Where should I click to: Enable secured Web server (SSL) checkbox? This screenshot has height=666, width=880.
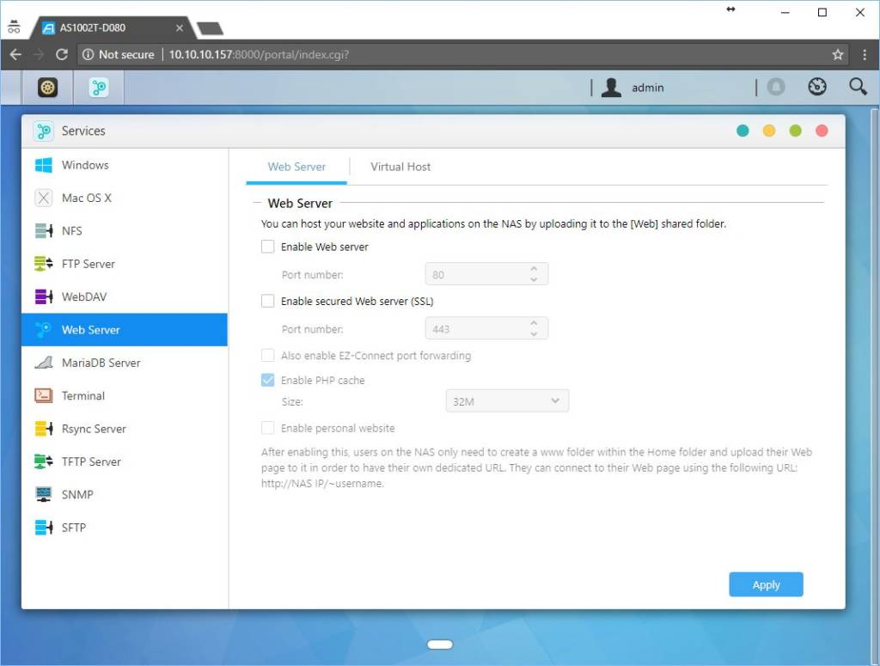point(268,302)
